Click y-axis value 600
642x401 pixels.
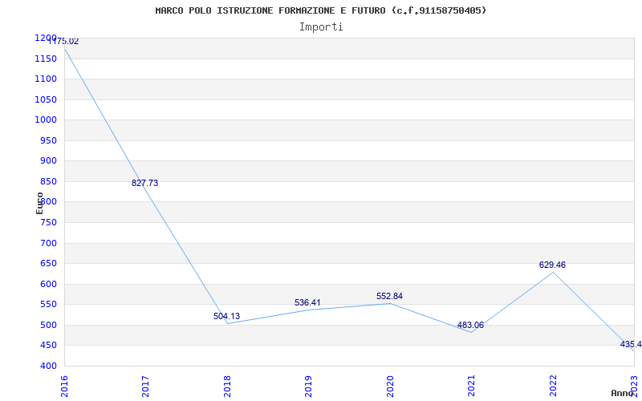[x=48, y=285]
